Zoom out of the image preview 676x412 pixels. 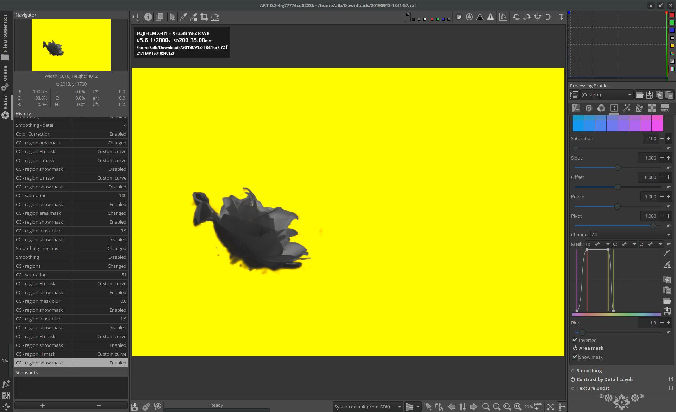(486, 407)
